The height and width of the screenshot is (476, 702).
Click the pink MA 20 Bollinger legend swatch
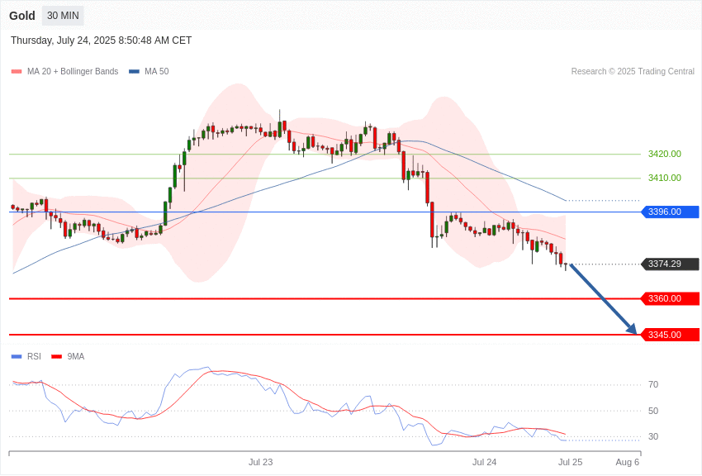pos(17,72)
